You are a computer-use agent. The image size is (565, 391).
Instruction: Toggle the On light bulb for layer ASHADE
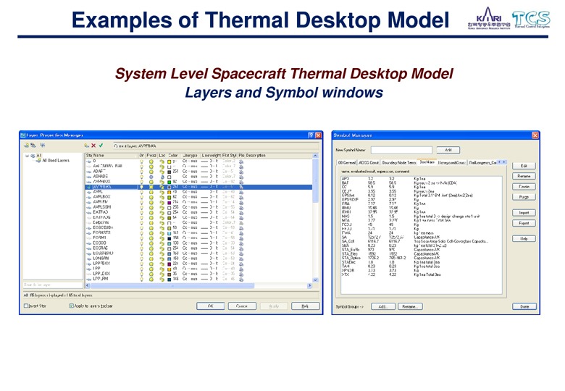click(141, 177)
